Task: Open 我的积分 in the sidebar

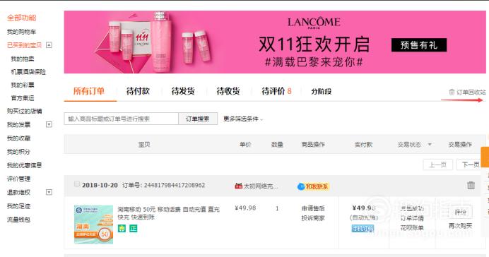Action: point(18,152)
